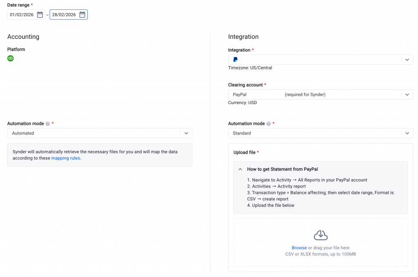Click the "CSV or XLSX formats" drop zone text
Screen dimensions: 418x277
pyautogui.click(x=320, y=254)
